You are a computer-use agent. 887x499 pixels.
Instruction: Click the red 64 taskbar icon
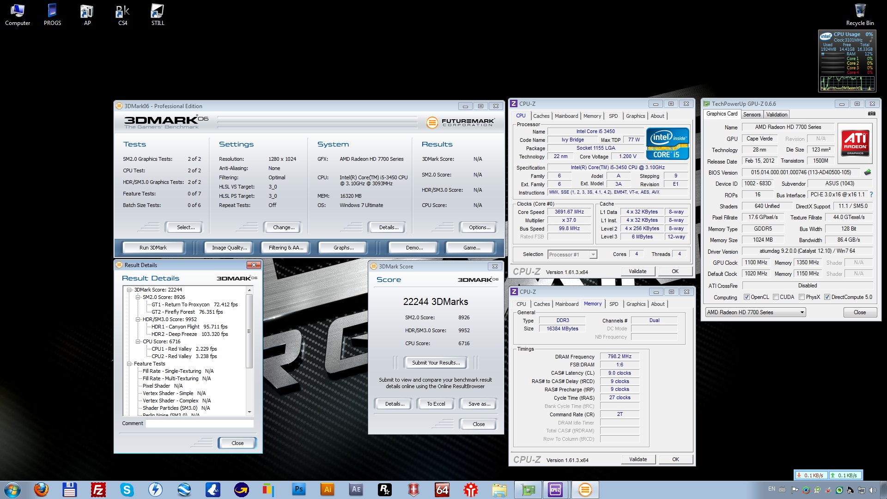442,489
